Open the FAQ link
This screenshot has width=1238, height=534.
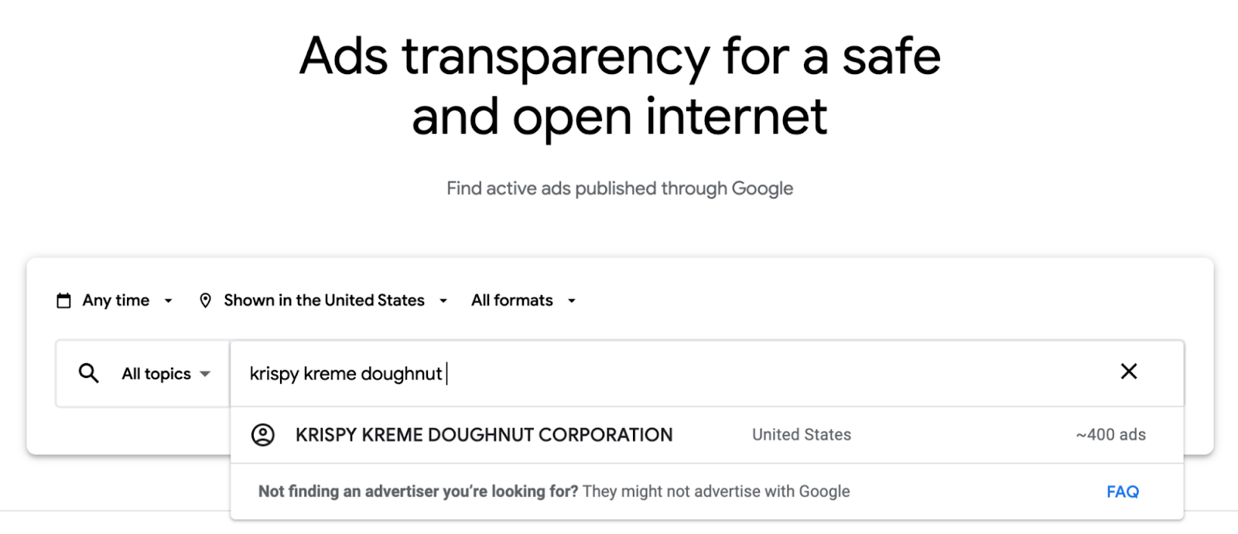[1121, 491]
